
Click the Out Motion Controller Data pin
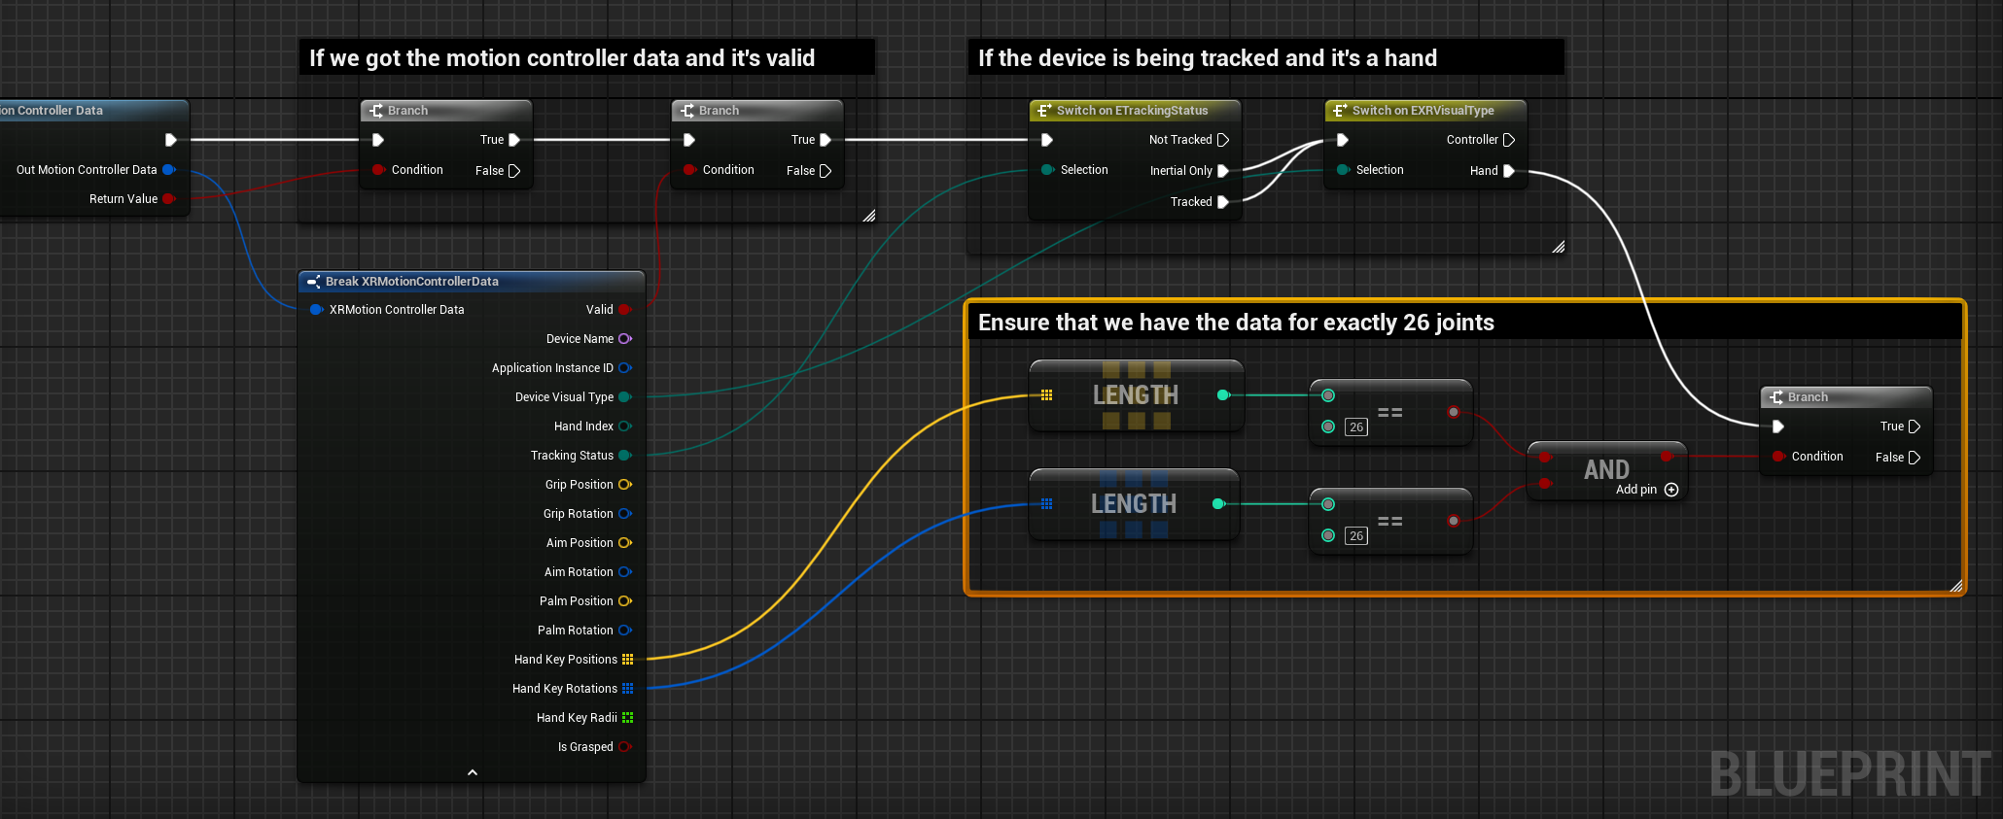tap(168, 170)
